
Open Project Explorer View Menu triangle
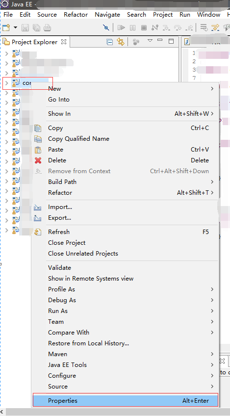click(x=150, y=41)
